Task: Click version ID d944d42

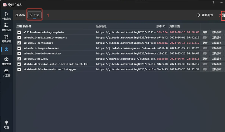Action: pyautogui.click(x=162, y=38)
